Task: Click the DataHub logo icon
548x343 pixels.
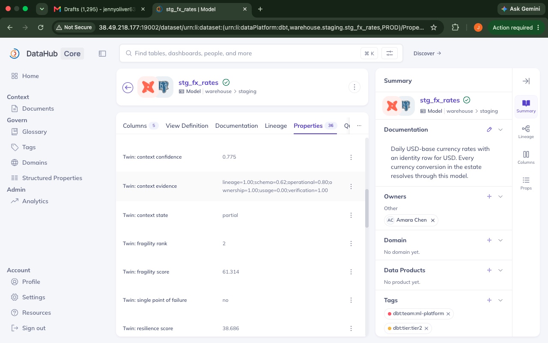Action: click(15, 54)
